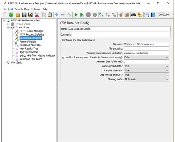Click Remote shutdown all icon
175x142 pixels.
pyautogui.click(x=114, y=15)
